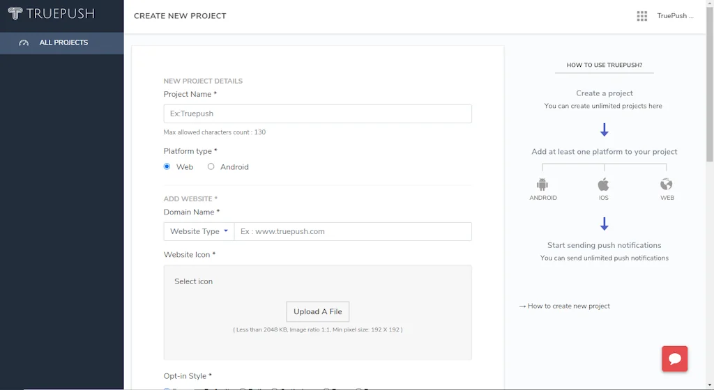This screenshot has width=714, height=390.
Task: Click the 'Create a project' step text
Action: (605, 93)
